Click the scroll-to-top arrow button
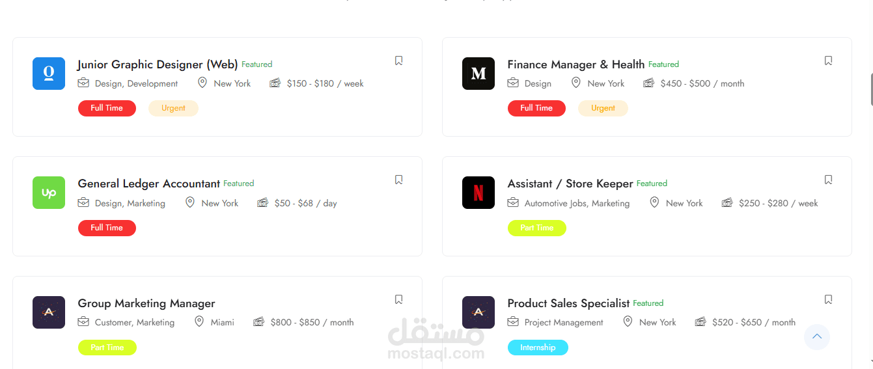This screenshot has height=369, width=873. point(816,337)
